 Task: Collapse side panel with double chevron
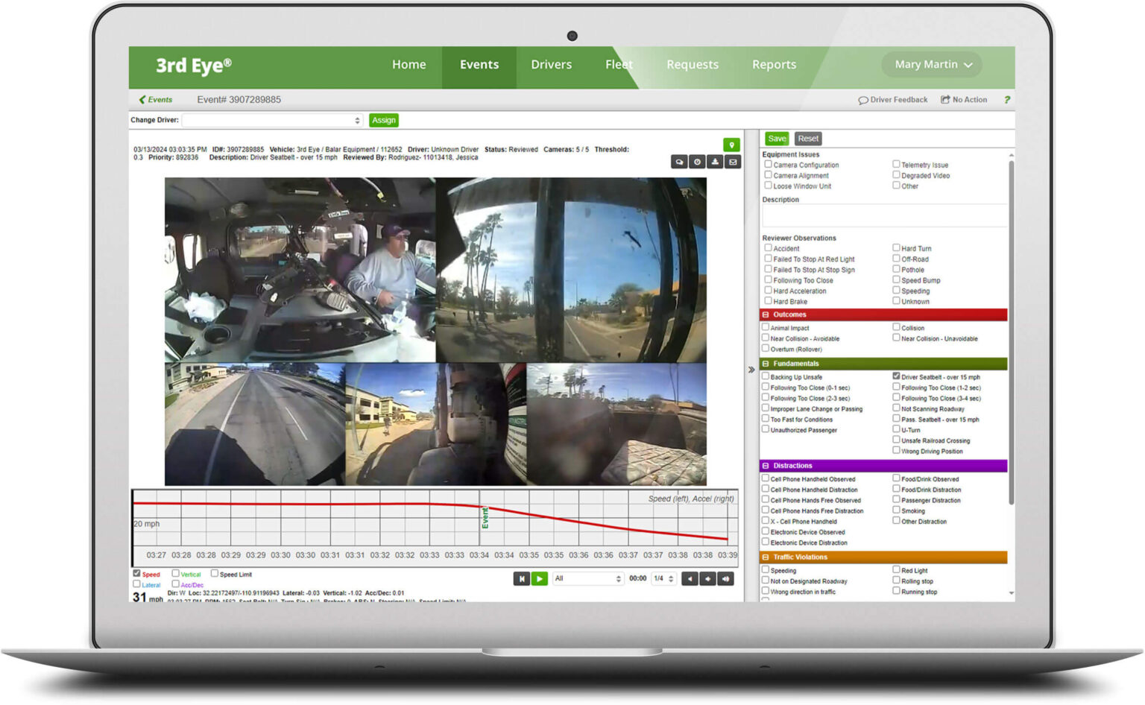click(751, 370)
